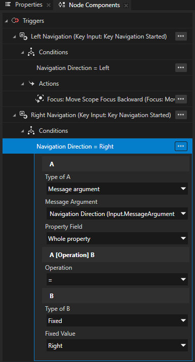Open the Message Argument dropdown
This screenshot has width=195, height=362.
point(117,213)
